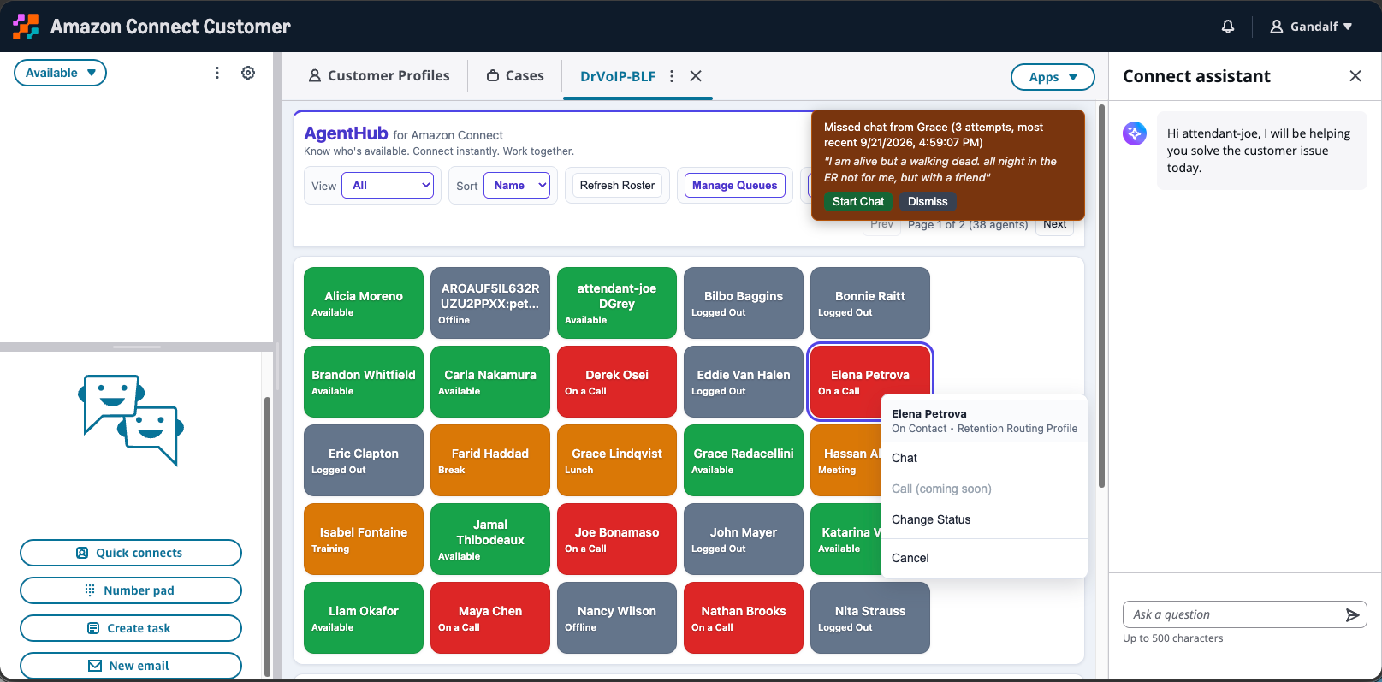Click the Maya Chen agent tile
The width and height of the screenshot is (1382, 682).
[x=490, y=618]
